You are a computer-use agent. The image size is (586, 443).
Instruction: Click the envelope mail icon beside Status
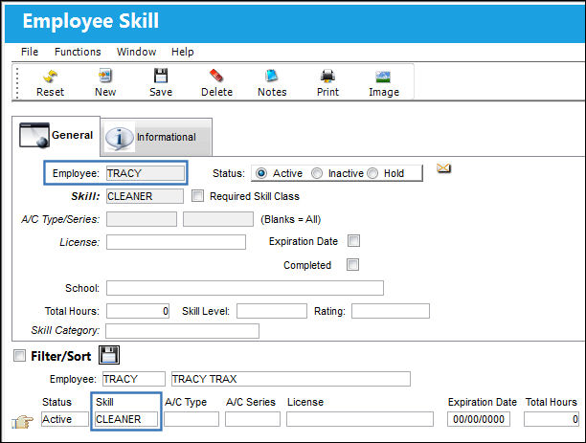click(443, 168)
